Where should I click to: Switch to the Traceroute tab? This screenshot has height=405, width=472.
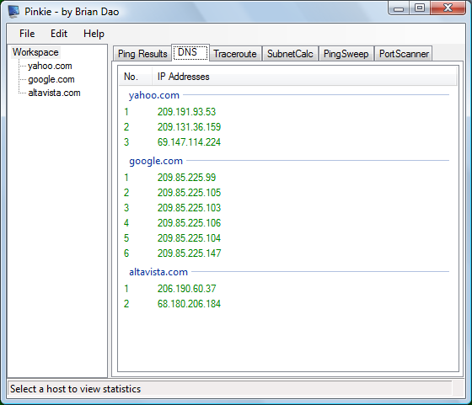point(235,54)
